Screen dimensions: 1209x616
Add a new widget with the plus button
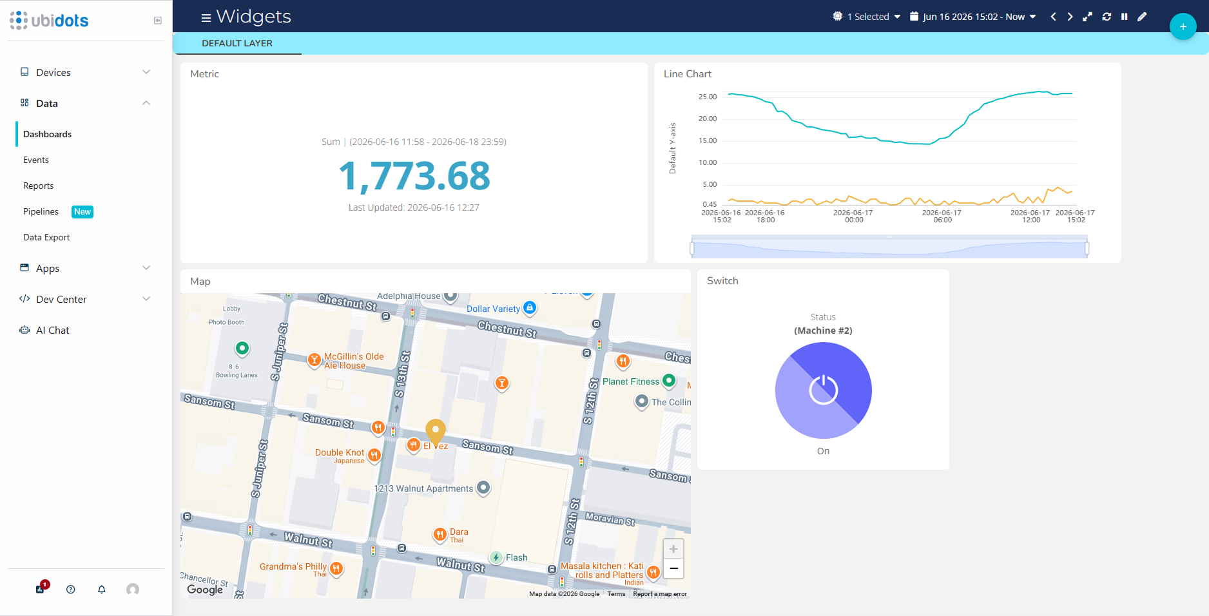click(x=1183, y=26)
